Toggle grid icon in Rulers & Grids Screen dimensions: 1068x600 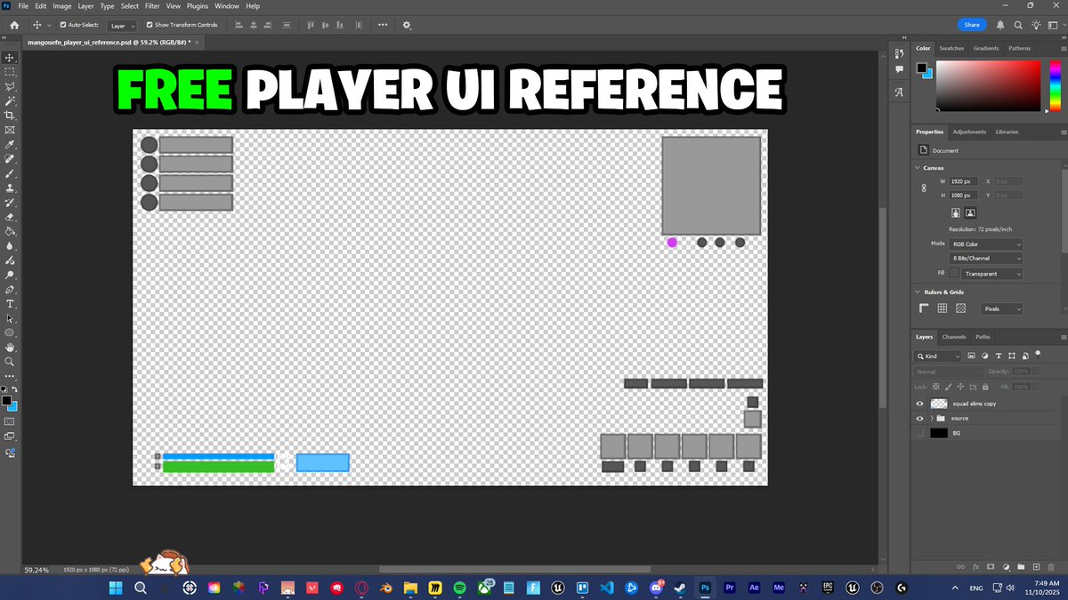click(943, 308)
